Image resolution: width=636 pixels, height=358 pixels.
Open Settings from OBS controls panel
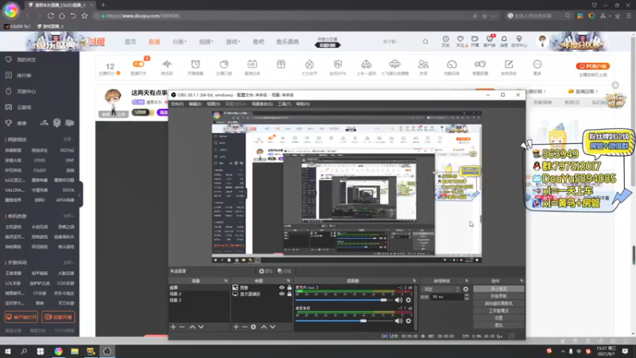498,317
